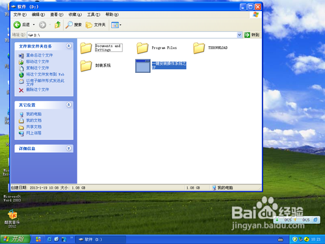Select the Program Files folder

[x=157, y=47]
